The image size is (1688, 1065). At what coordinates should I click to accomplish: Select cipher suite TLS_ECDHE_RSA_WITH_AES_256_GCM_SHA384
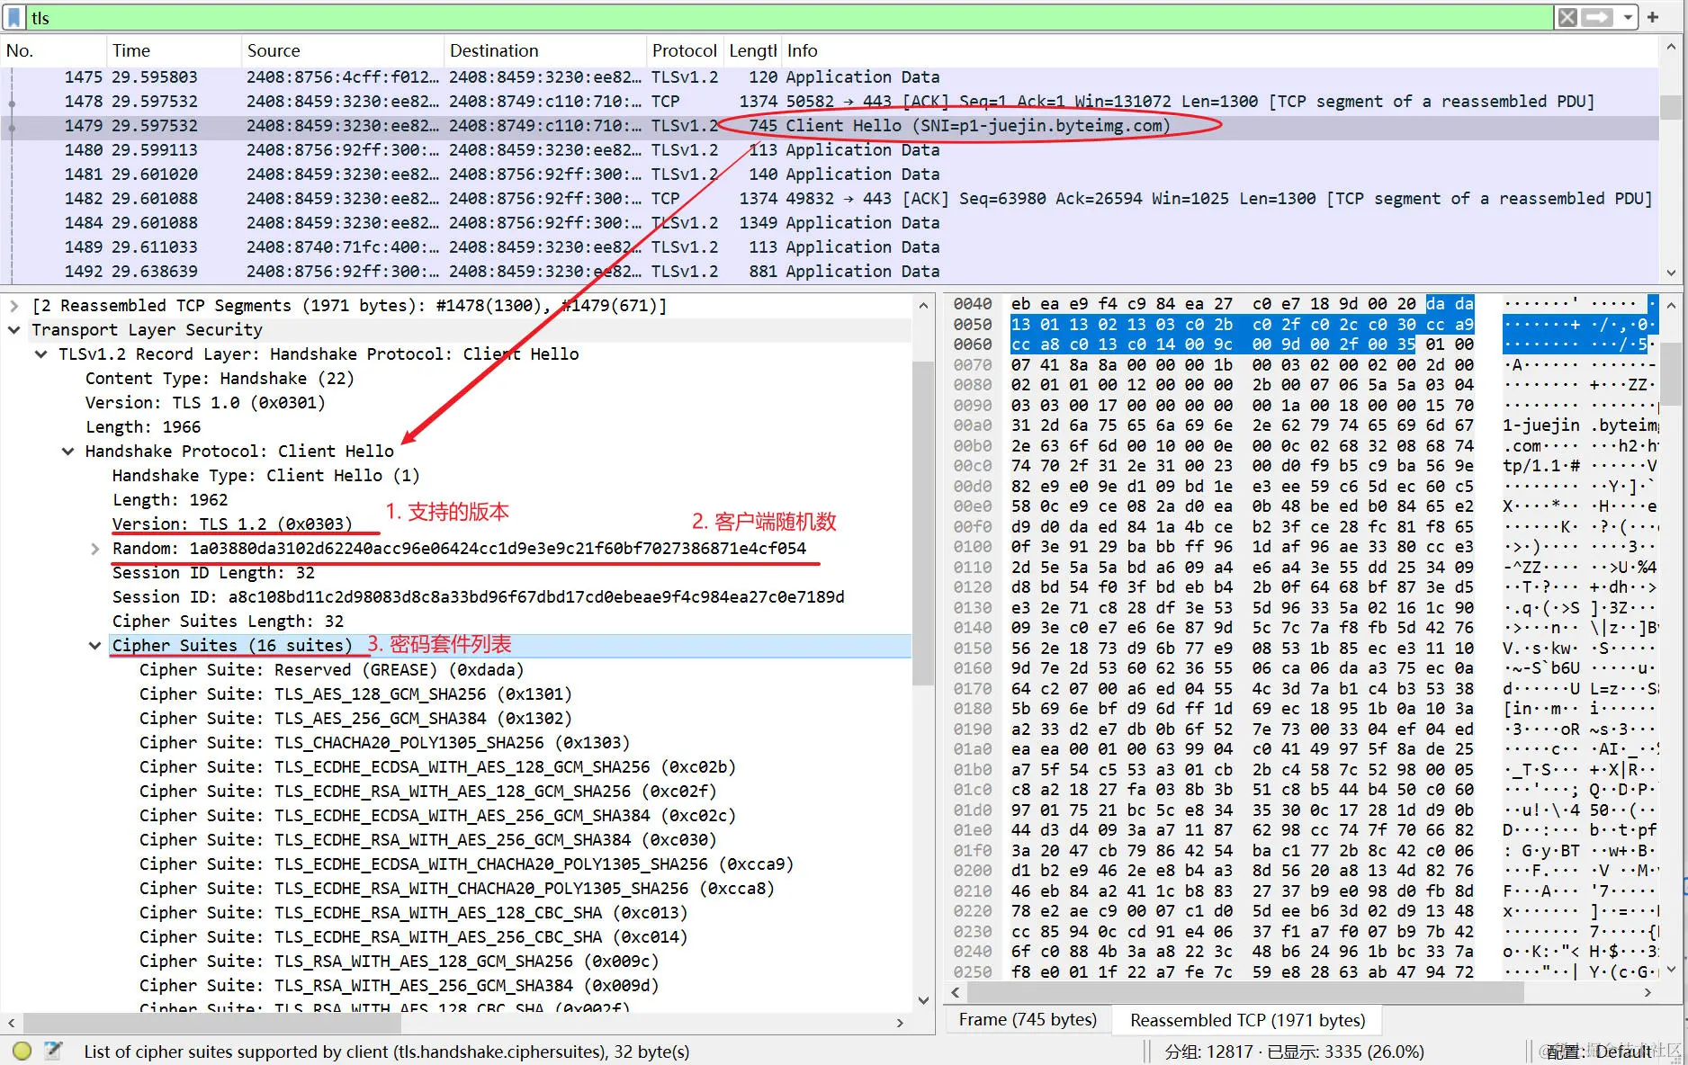coord(427,840)
